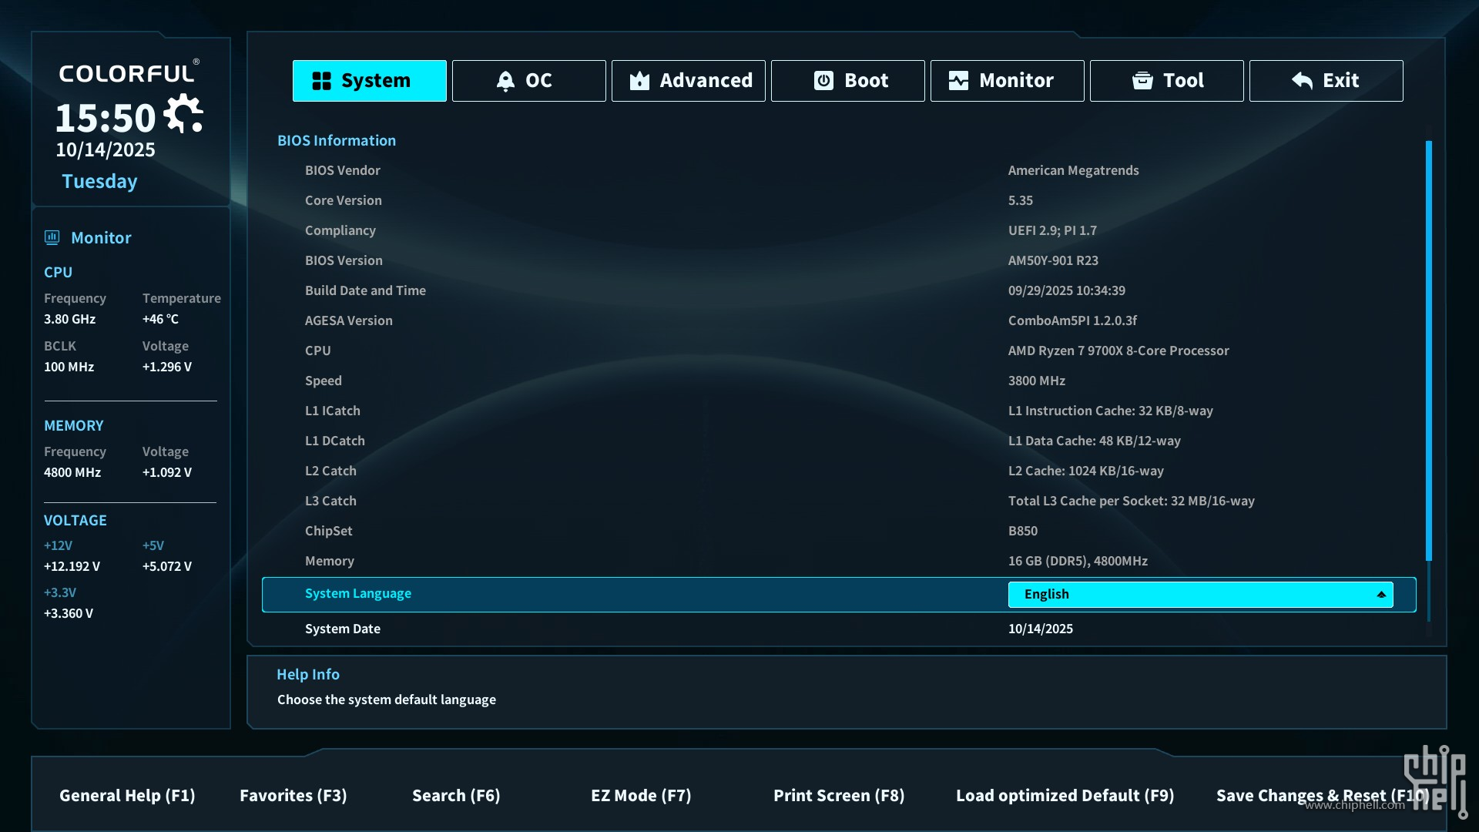This screenshot has height=832, width=1479.
Task: Select the System Date value field
Action: [x=1040, y=629]
